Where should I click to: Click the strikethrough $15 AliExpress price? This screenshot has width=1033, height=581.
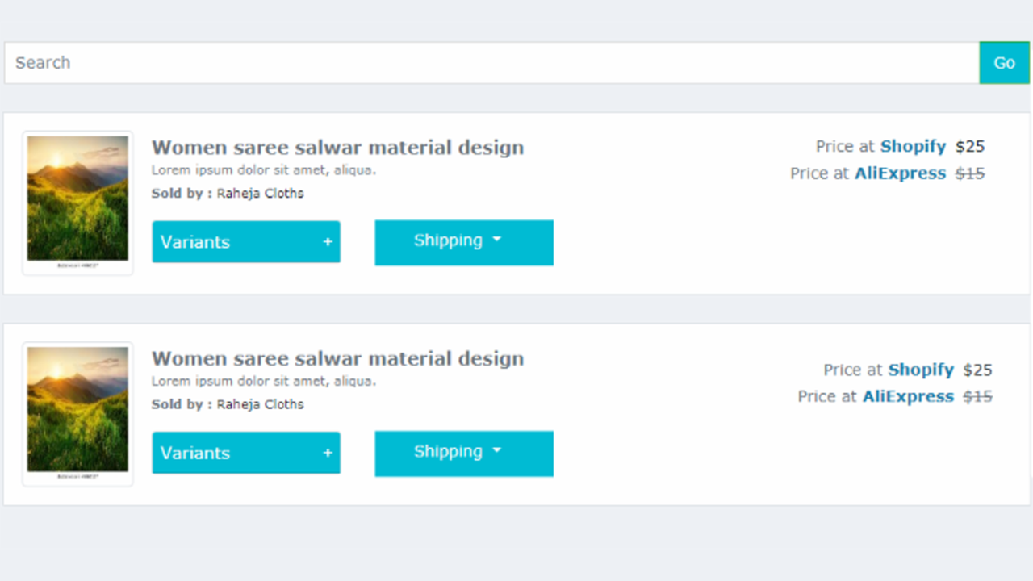click(970, 173)
